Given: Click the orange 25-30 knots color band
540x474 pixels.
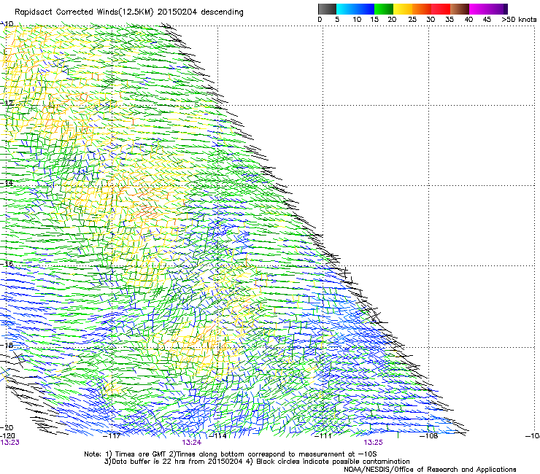Looking at the screenshot, I should [x=422, y=9].
